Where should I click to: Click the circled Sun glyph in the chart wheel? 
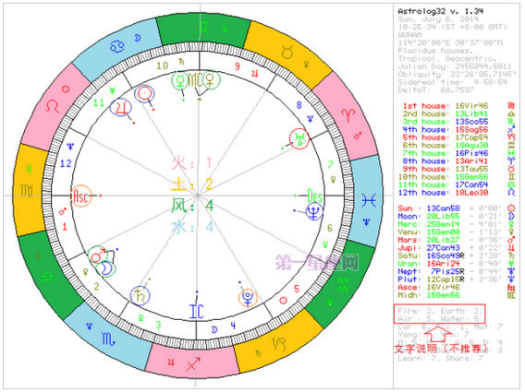tap(144, 93)
